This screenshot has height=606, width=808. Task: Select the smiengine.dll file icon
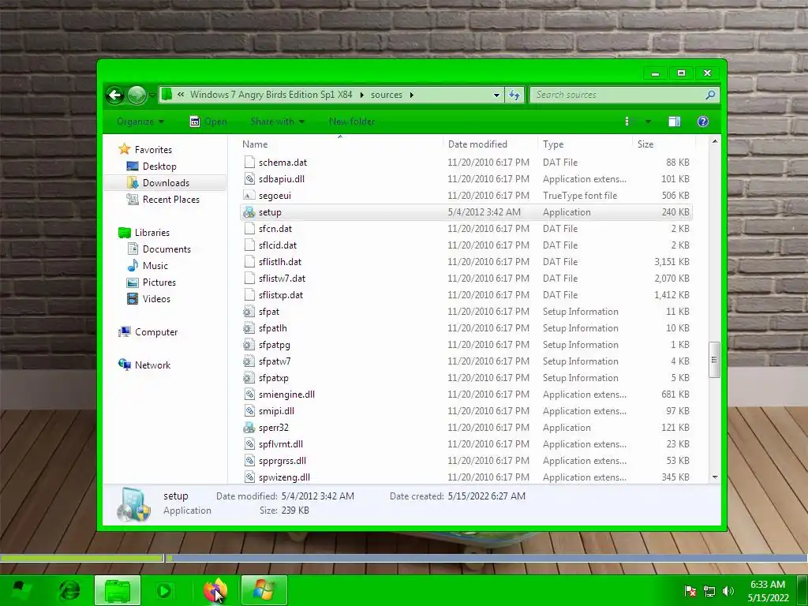tap(249, 395)
